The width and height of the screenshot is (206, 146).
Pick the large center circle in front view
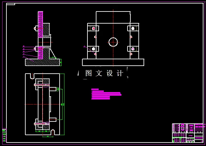113,42
